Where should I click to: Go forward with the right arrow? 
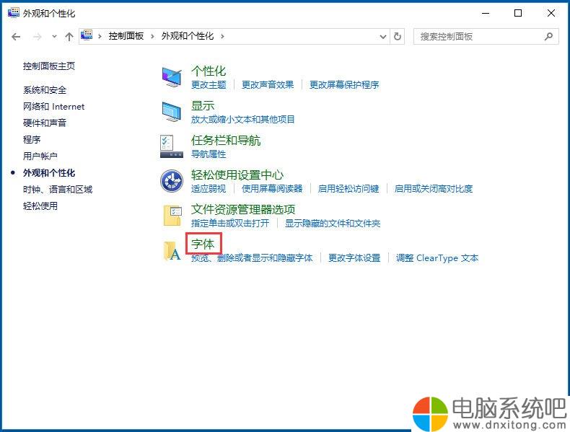coord(37,37)
